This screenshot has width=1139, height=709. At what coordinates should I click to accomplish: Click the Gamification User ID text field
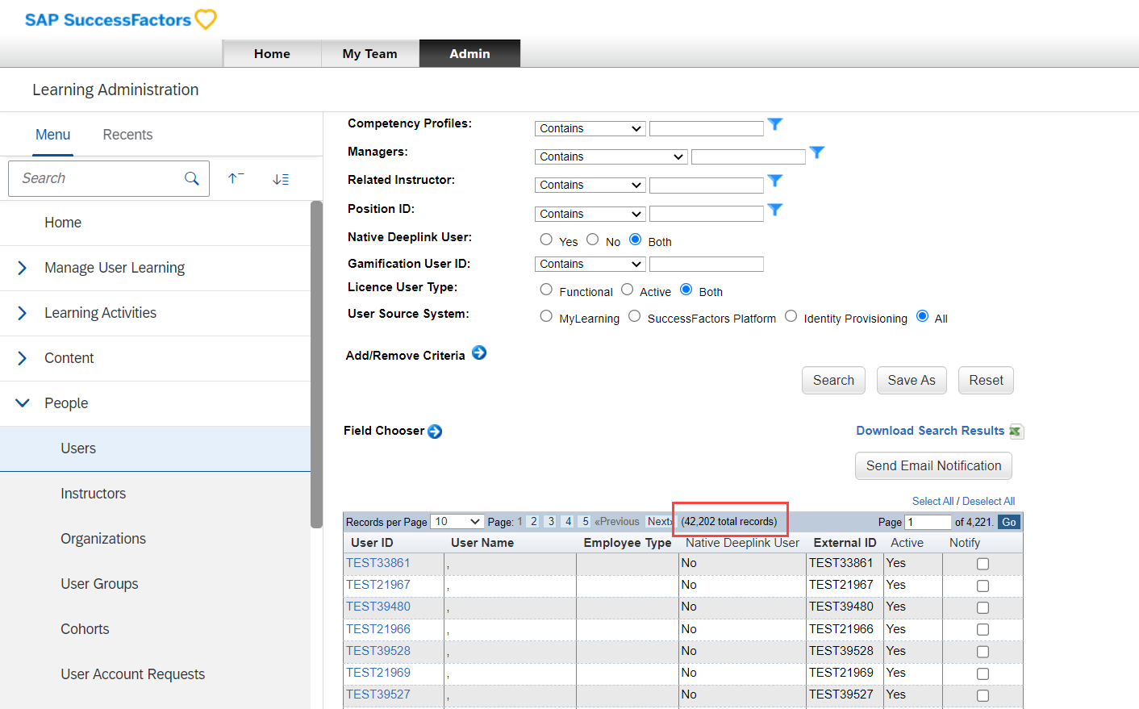point(706,264)
